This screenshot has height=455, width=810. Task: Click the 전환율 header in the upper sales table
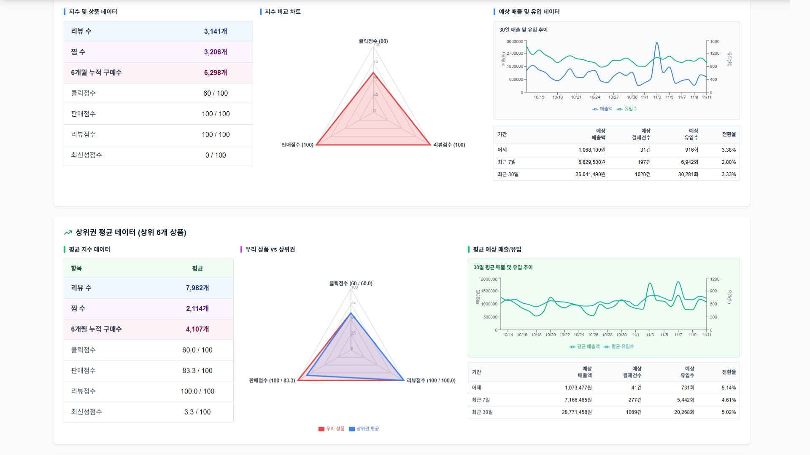pyautogui.click(x=729, y=134)
